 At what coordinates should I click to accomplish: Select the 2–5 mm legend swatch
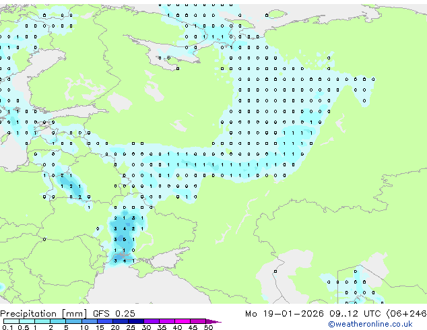point(58,321)
